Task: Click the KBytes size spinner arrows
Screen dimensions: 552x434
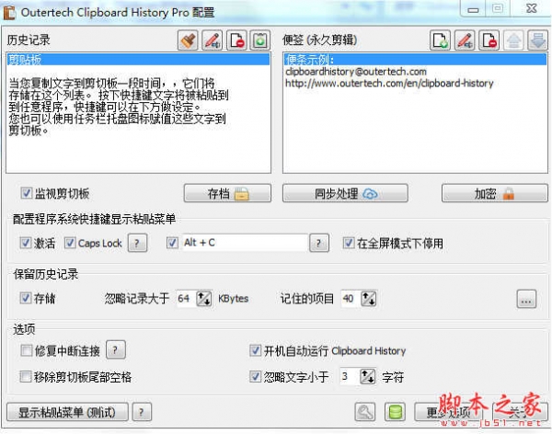Action: tap(204, 299)
